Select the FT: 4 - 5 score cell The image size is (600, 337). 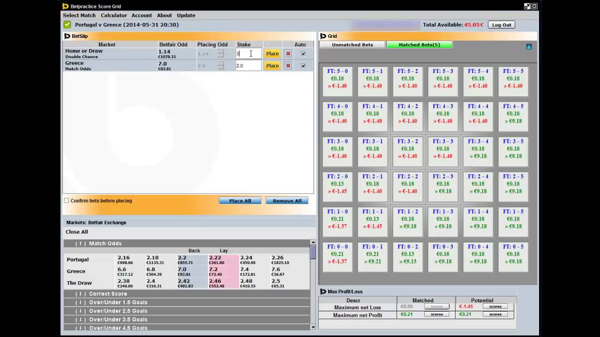(513, 117)
